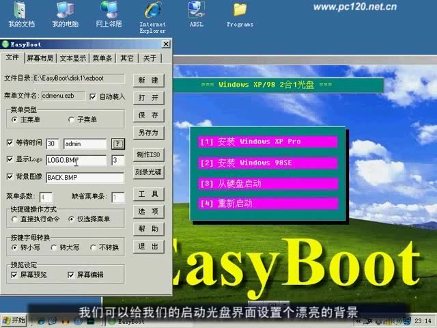Click the wait time field showing 30

click(53, 144)
